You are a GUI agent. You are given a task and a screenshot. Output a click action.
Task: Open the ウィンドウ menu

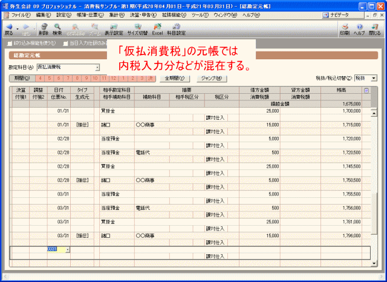point(225,15)
